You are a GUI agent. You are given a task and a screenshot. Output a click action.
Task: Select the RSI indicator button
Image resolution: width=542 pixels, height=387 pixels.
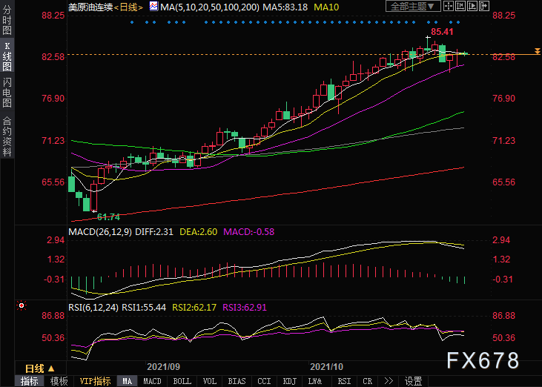pyautogui.click(x=344, y=381)
